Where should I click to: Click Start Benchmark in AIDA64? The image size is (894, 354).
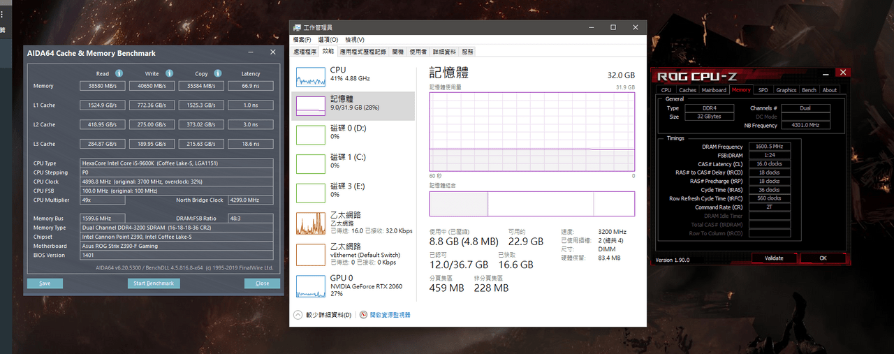[x=154, y=283]
